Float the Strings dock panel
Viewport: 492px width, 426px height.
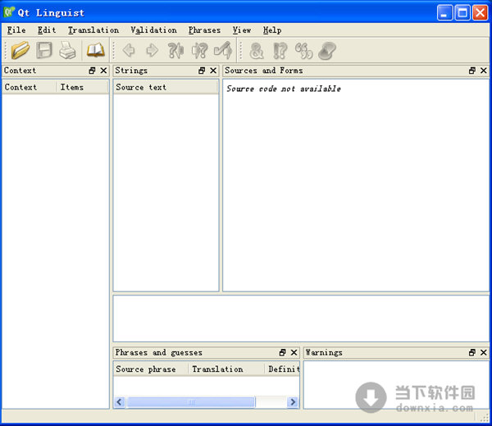[202, 71]
